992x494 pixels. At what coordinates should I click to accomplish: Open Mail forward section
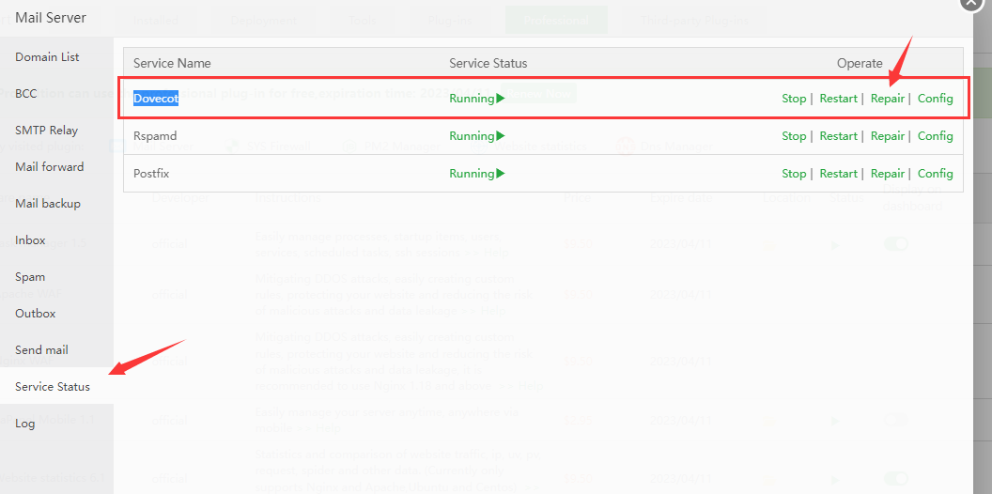[x=50, y=167]
